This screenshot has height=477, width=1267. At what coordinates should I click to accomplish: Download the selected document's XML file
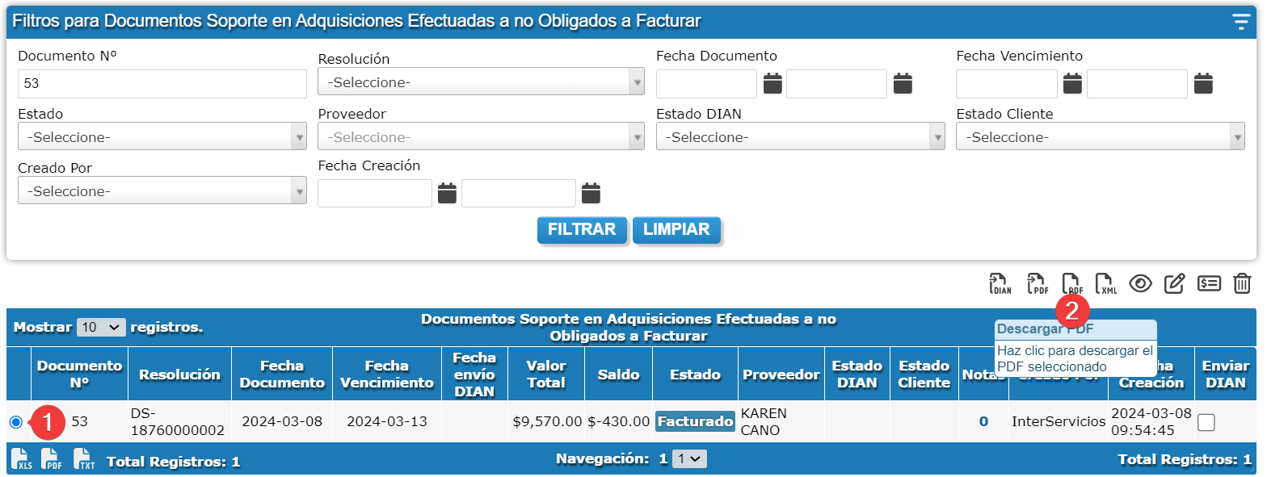pos(1105,283)
